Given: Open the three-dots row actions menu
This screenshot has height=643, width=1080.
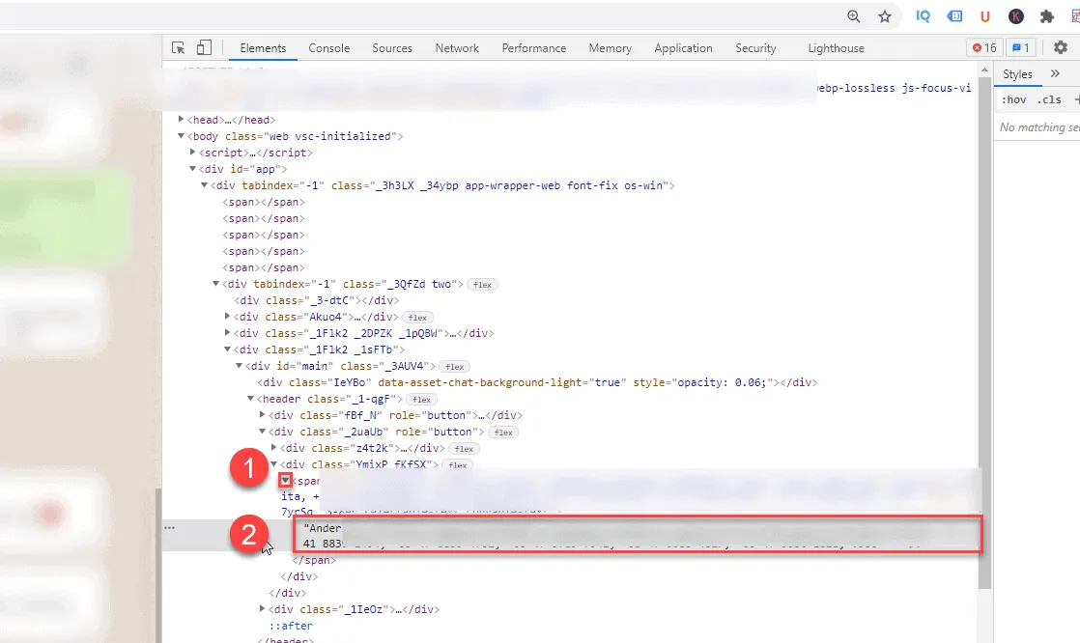Looking at the screenshot, I should (169, 528).
